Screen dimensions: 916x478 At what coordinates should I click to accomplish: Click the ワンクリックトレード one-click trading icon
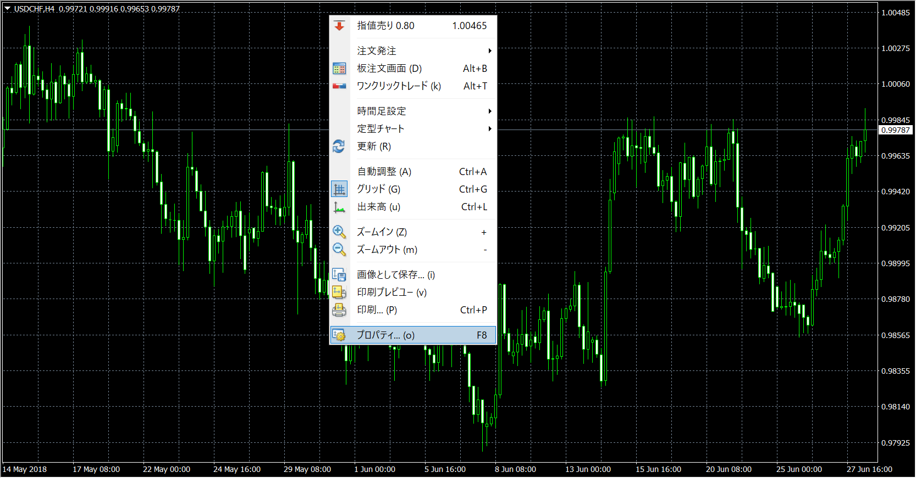coord(339,86)
